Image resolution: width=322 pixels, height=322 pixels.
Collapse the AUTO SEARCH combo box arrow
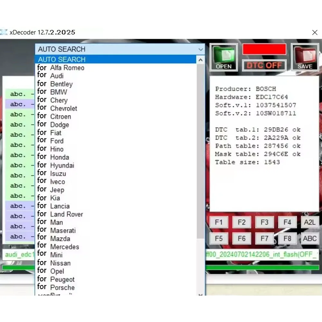click(201, 49)
